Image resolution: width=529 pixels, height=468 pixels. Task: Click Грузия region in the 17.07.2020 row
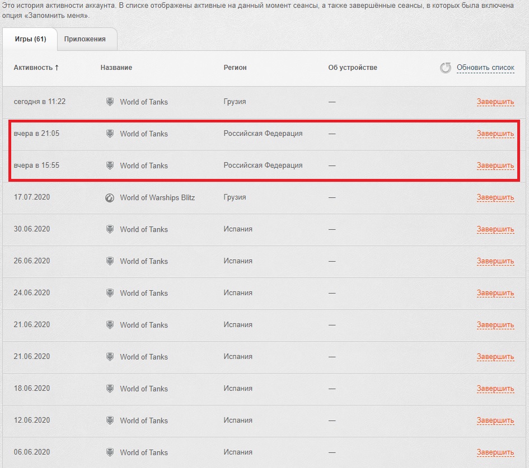coord(235,197)
